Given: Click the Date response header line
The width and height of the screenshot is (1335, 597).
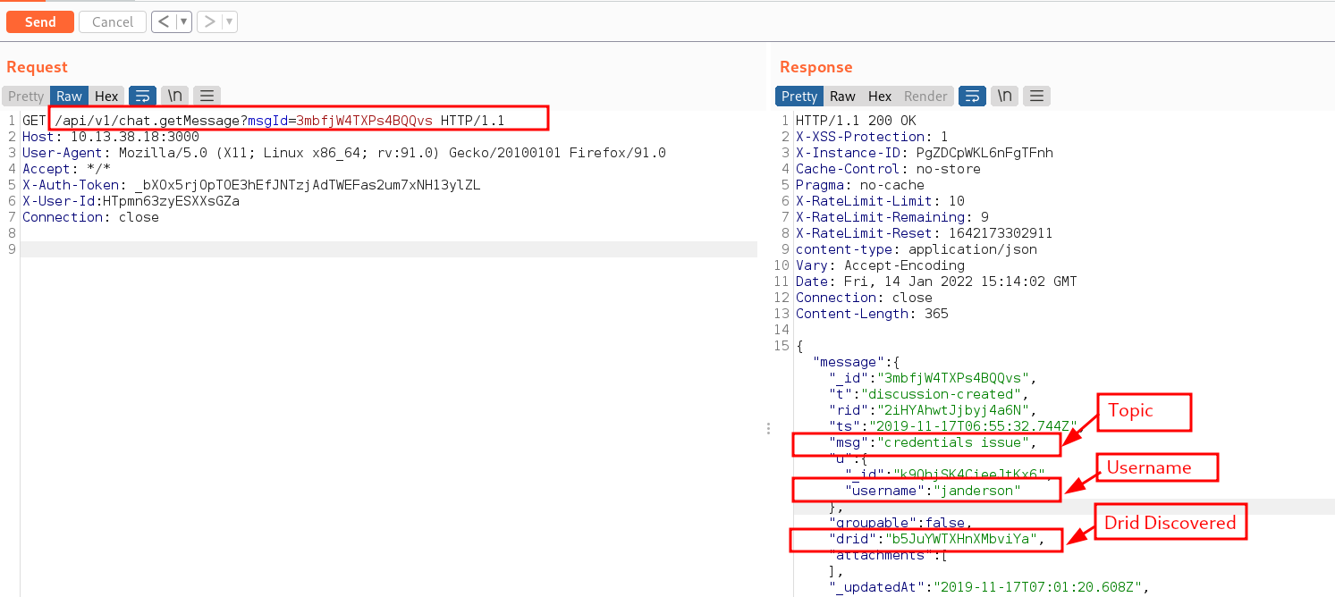Looking at the screenshot, I should tap(936, 282).
